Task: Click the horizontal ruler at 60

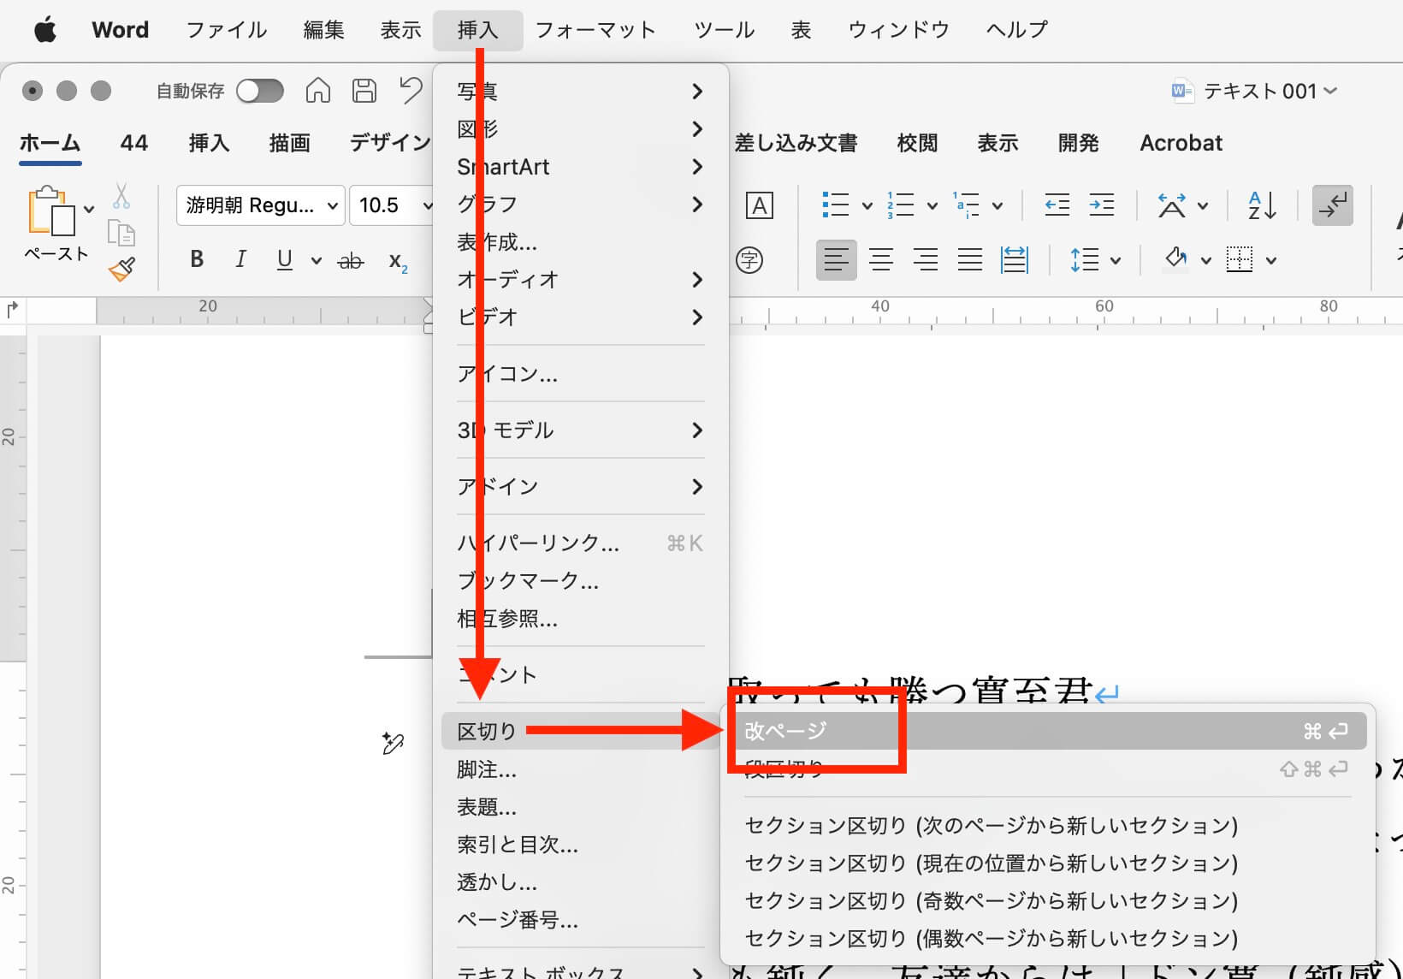Action: point(1104,306)
